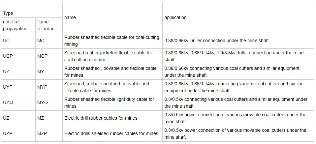
Task: Select the flame retardant column header
Action: tap(49, 25)
